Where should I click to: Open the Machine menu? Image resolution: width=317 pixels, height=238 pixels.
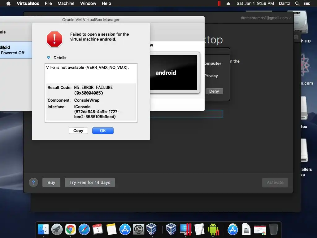(x=66, y=3)
